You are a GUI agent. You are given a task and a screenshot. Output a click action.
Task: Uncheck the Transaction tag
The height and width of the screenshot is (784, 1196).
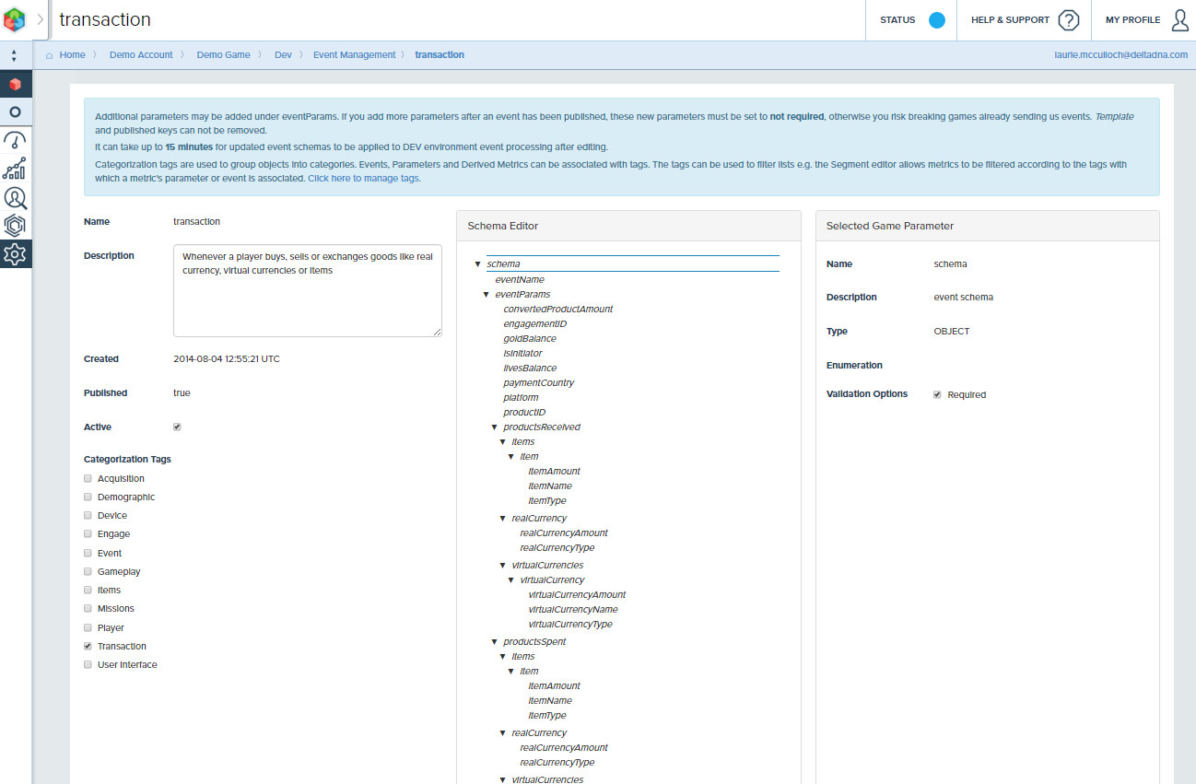(88, 647)
